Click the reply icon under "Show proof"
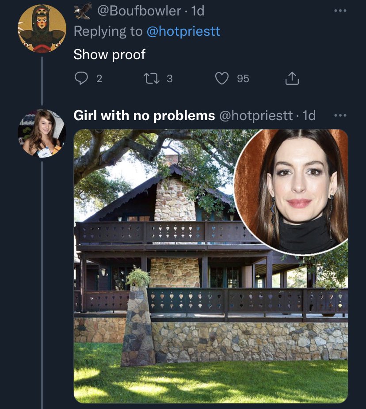Image resolution: width=366 pixels, height=409 pixels. (82, 79)
